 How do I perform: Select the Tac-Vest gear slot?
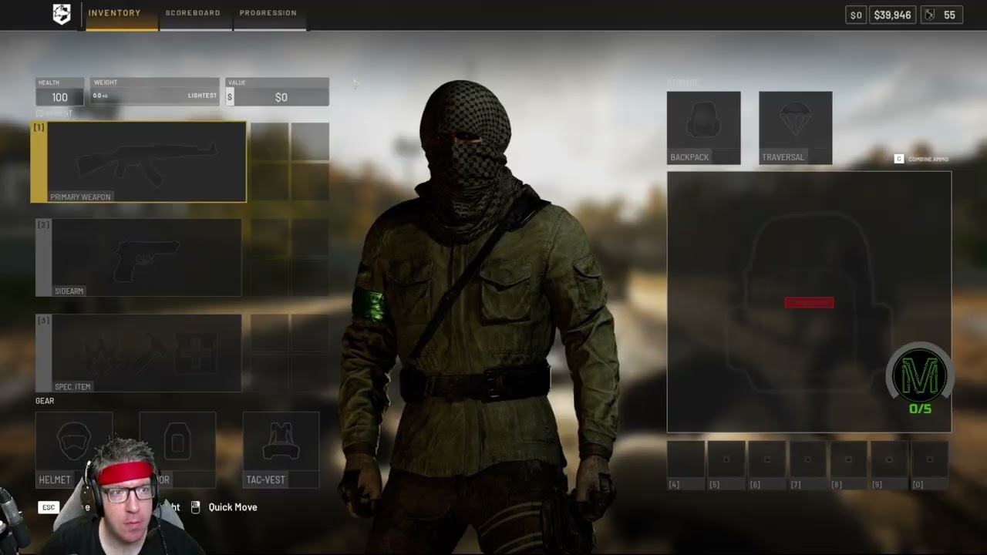tap(281, 450)
